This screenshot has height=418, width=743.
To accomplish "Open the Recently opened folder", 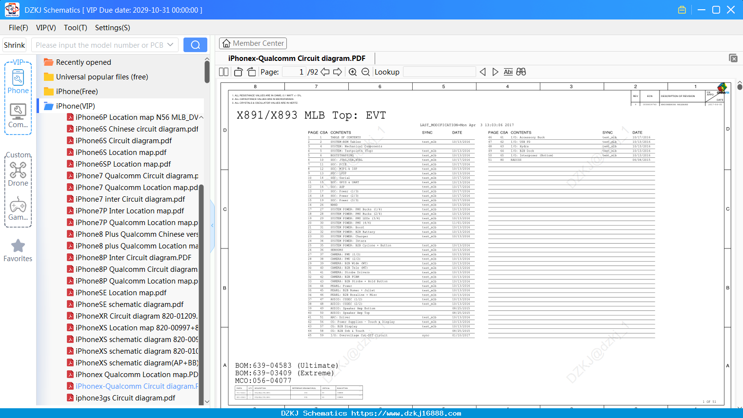I will pyautogui.click(x=78, y=62).
